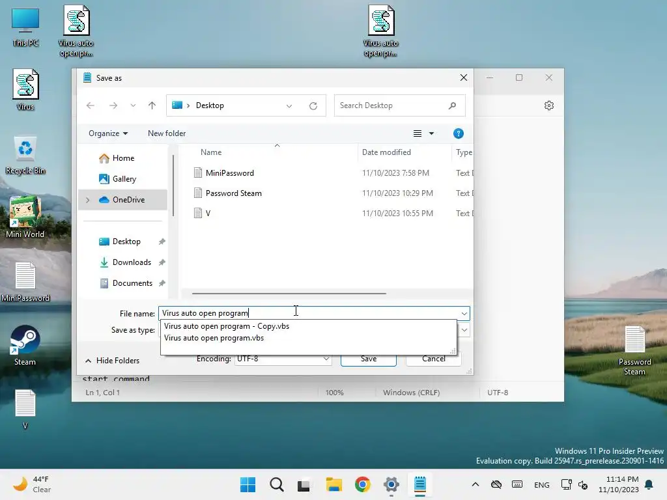
Task: Click the Save button
Action: tap(369, 359)
